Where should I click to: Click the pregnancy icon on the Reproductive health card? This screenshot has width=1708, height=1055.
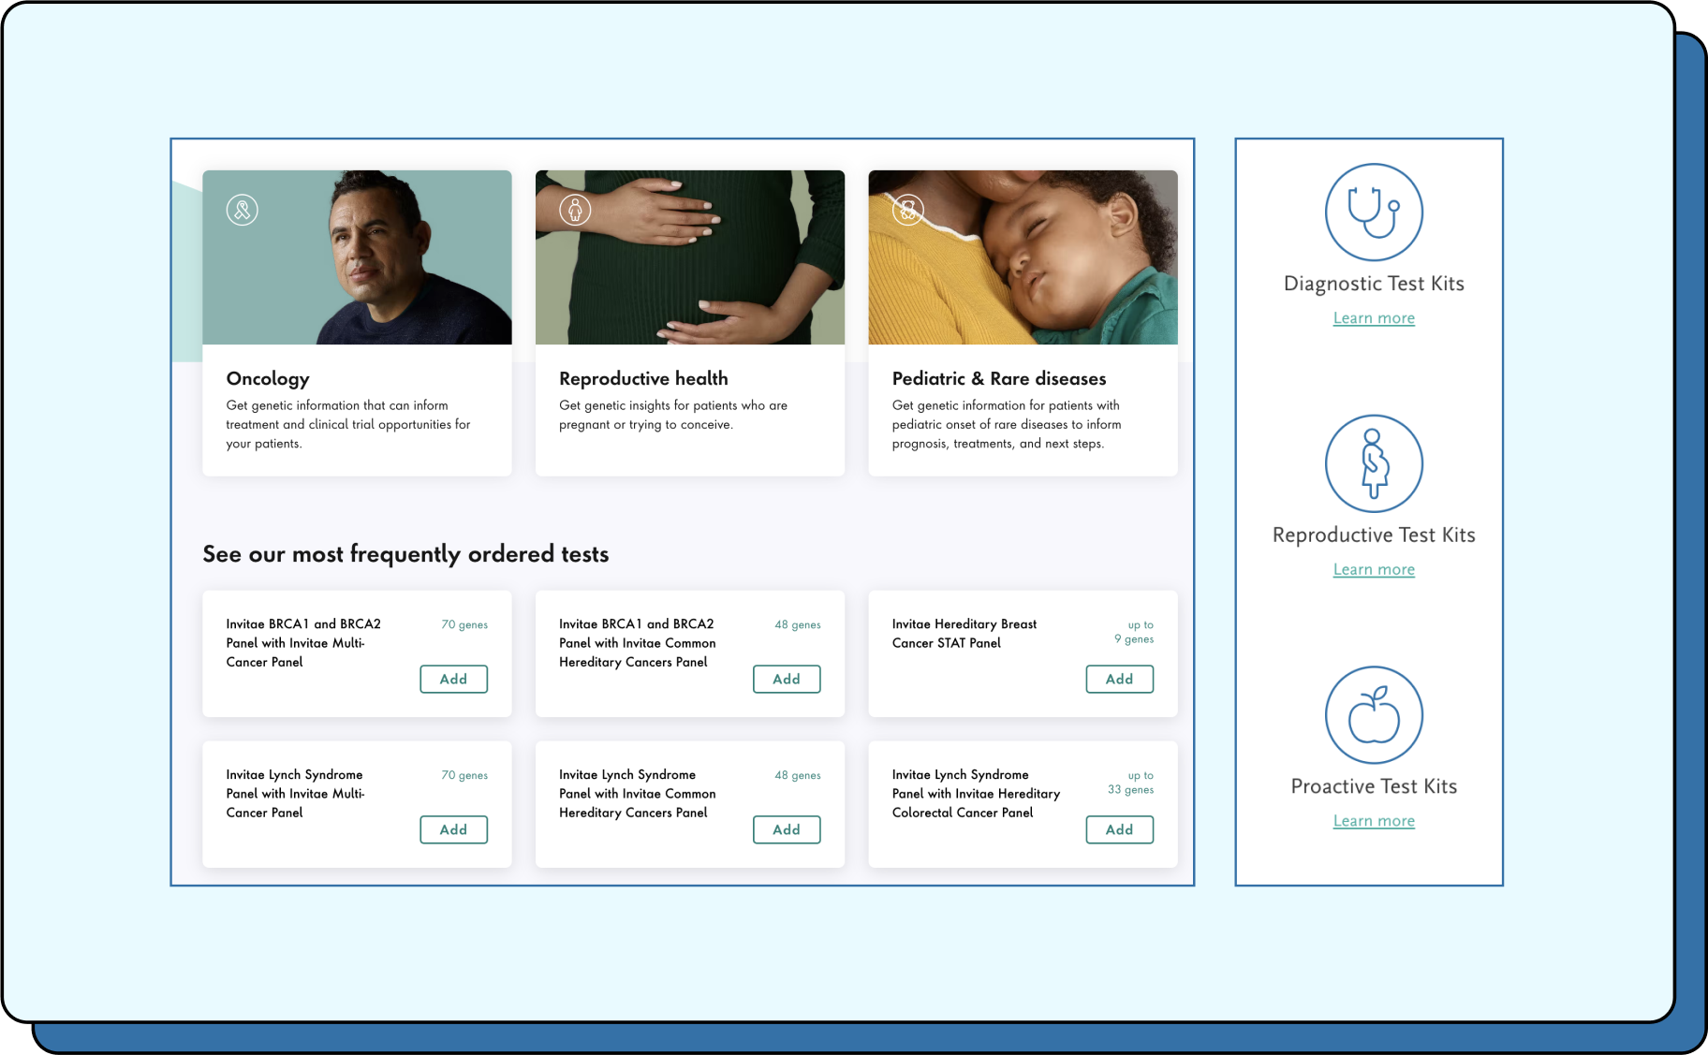click(x=575, y=210)
